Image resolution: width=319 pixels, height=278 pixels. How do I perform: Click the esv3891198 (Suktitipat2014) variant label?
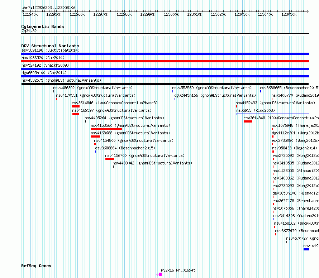pos(51,50)
